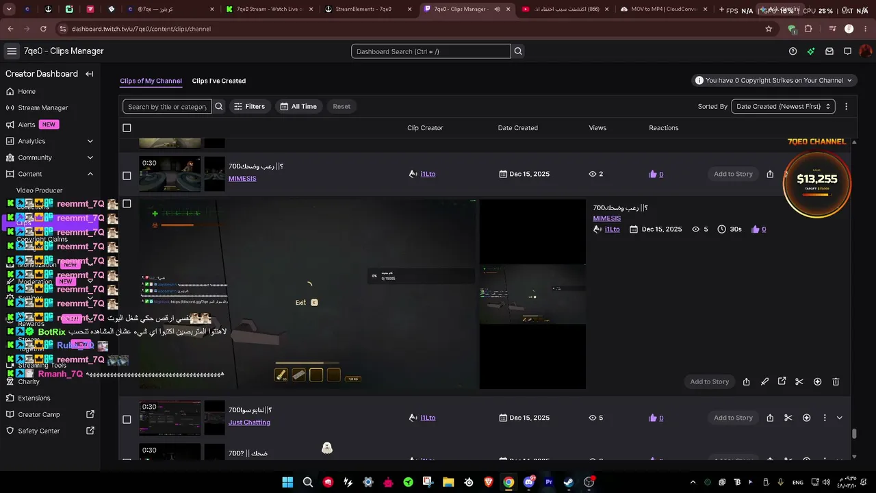Reload the page in the browser
876x493 pixels.
click(43, 29)
